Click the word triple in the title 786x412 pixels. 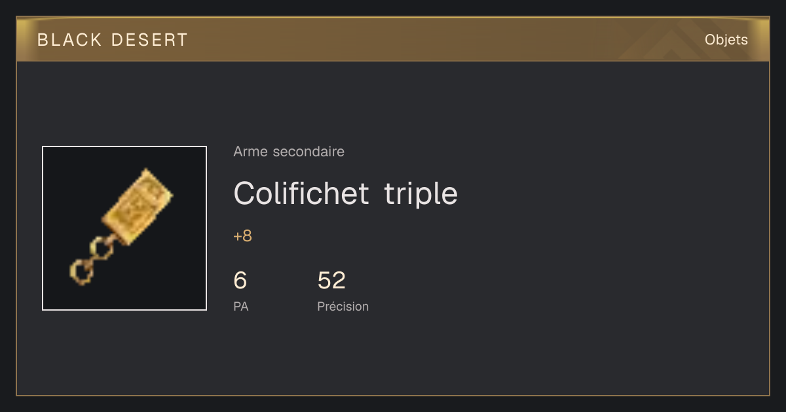pos(421,195)
